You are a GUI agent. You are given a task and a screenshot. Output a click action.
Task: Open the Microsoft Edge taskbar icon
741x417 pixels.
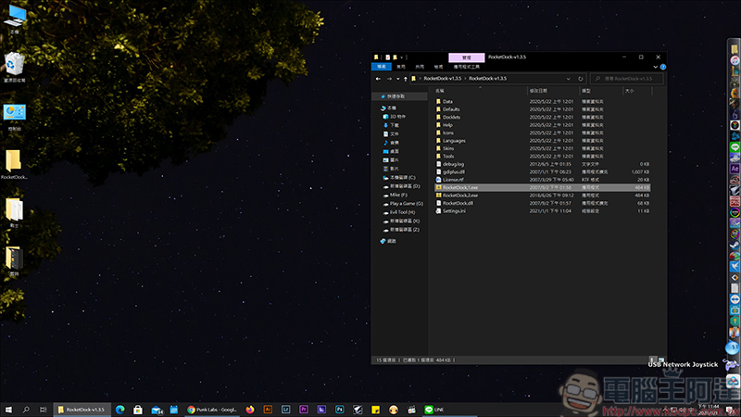pyautogui.click(x=120, y=410)
